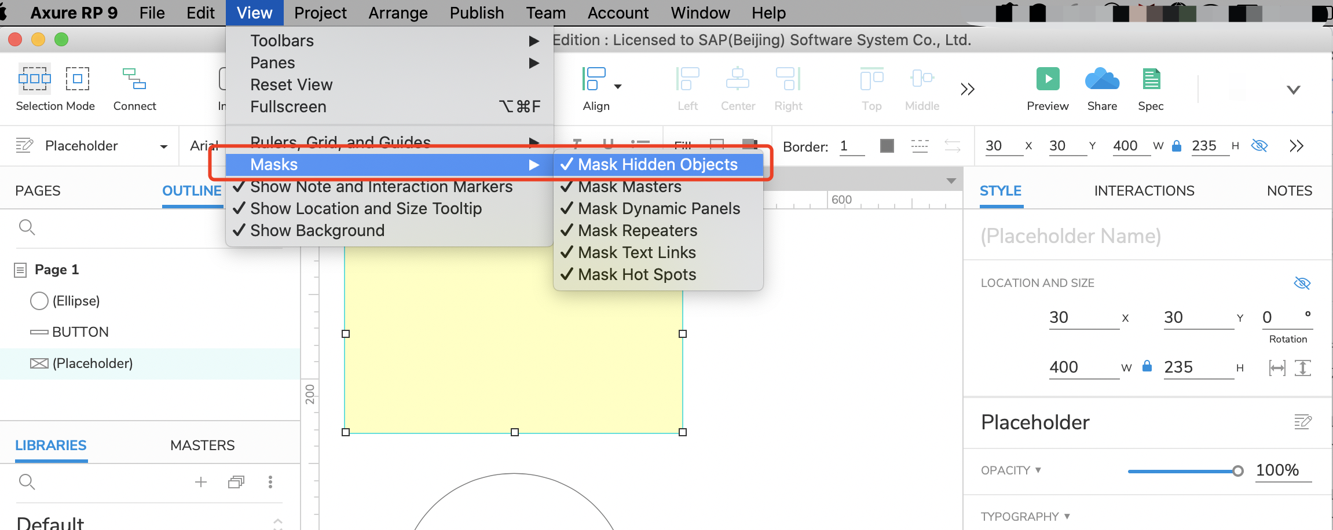Viewport: 1333px width, 530px height.
Task: Toggle Mask Hot Spots option
Action: pyautogui.click(x=658, y=275)
